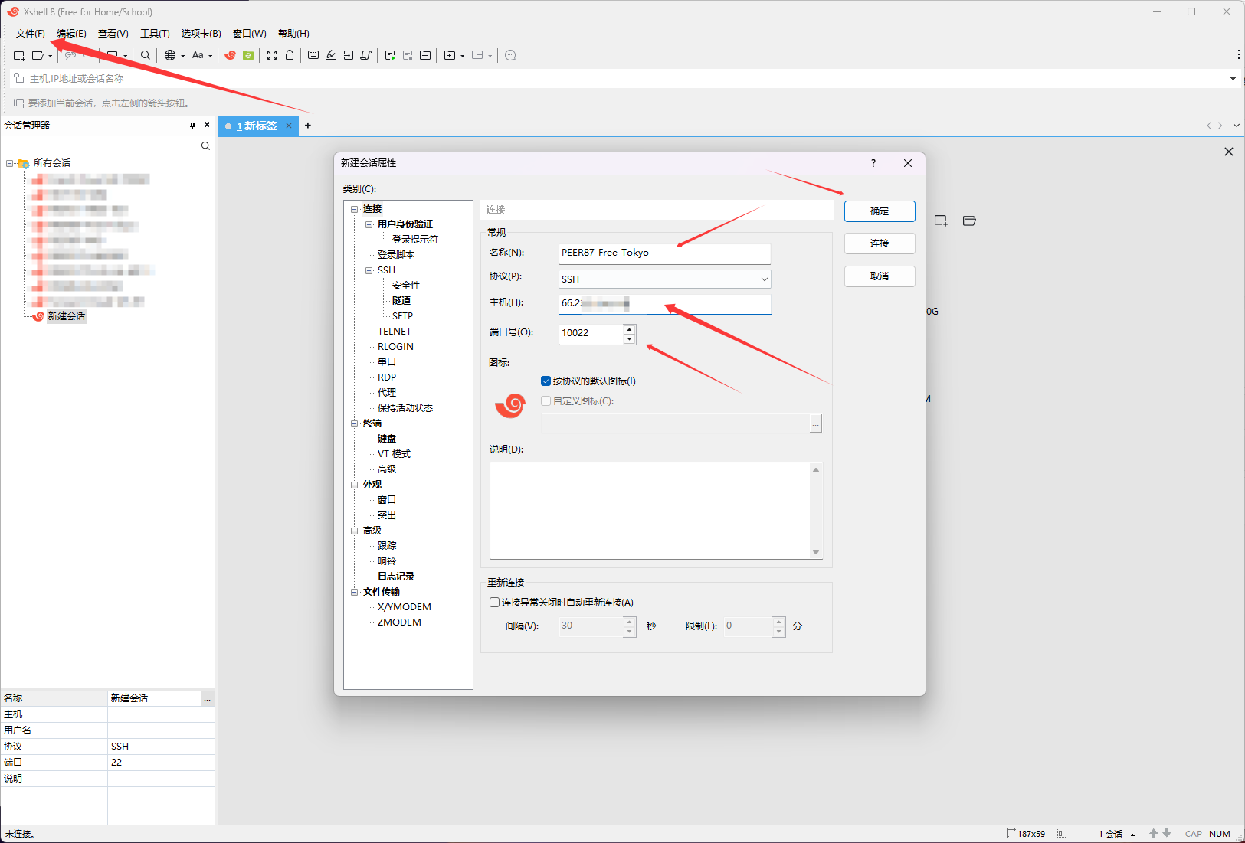
Task: Click the new session toolbar icon
Action: (19, 55)
